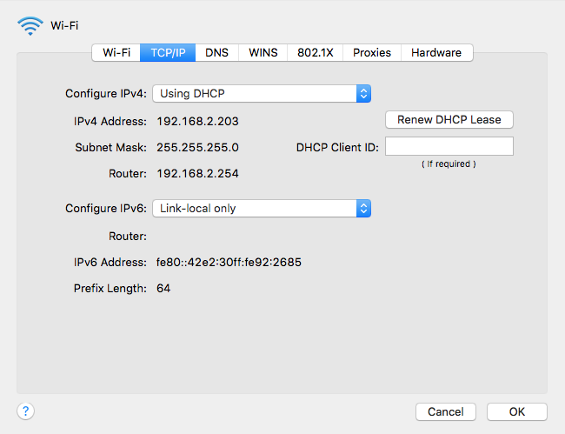Open the Configure IPv6 dropdown
The height and width of the screenshot is (434, 565).
pyautogui.click(x=262, y=209)
